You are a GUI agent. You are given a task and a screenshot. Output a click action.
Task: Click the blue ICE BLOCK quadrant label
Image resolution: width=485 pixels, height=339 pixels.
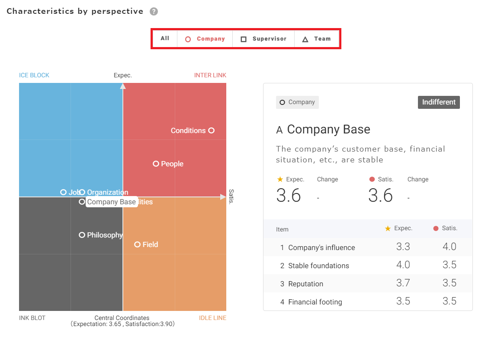point(34,75)
